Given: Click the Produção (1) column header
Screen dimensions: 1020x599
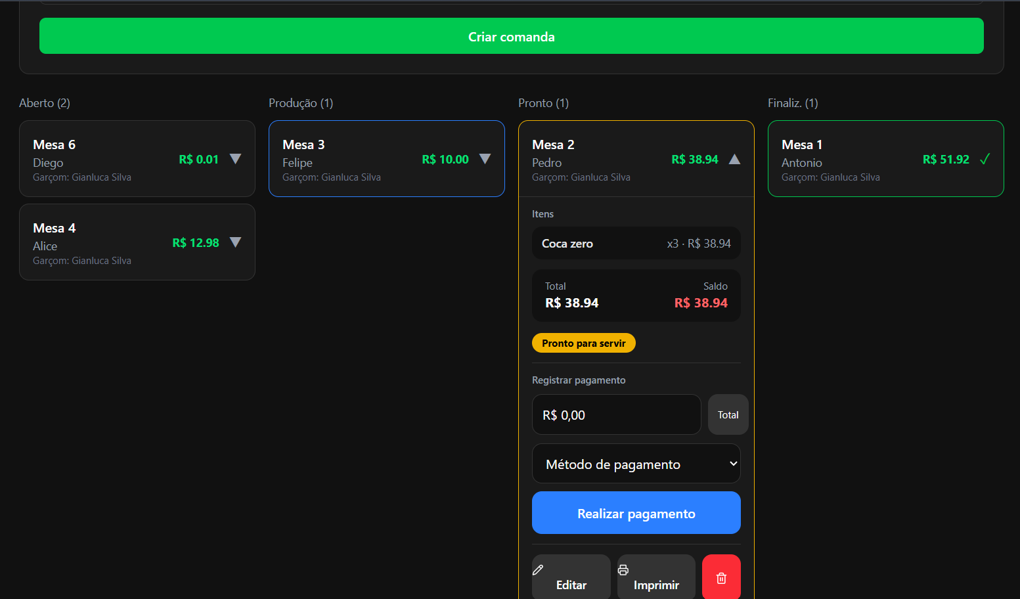Looking at the screenshot, I should 301,103.
